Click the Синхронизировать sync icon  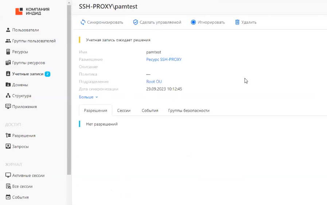click(83, 22)
